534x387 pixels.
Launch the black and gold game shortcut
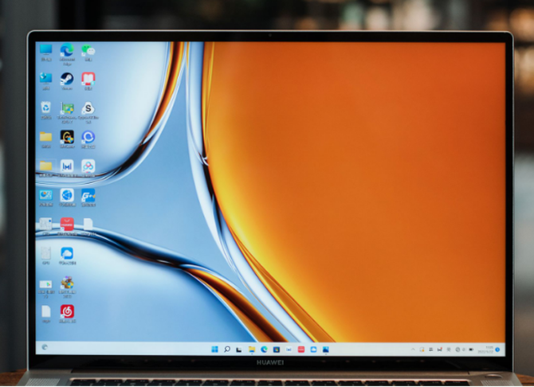pyautogui.click(x=67, y=137)
